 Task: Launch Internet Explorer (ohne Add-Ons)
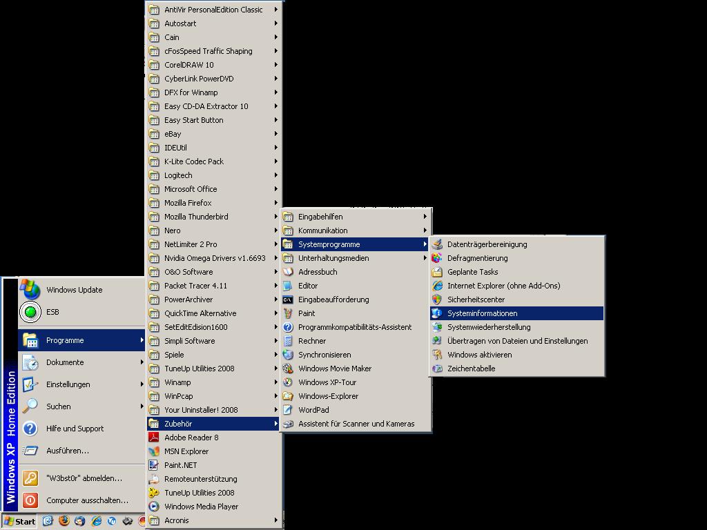[516, 286]
